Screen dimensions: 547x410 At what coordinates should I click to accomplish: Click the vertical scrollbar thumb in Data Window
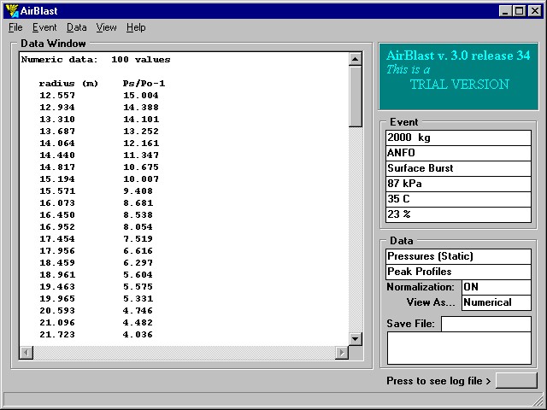click(356, 97)
